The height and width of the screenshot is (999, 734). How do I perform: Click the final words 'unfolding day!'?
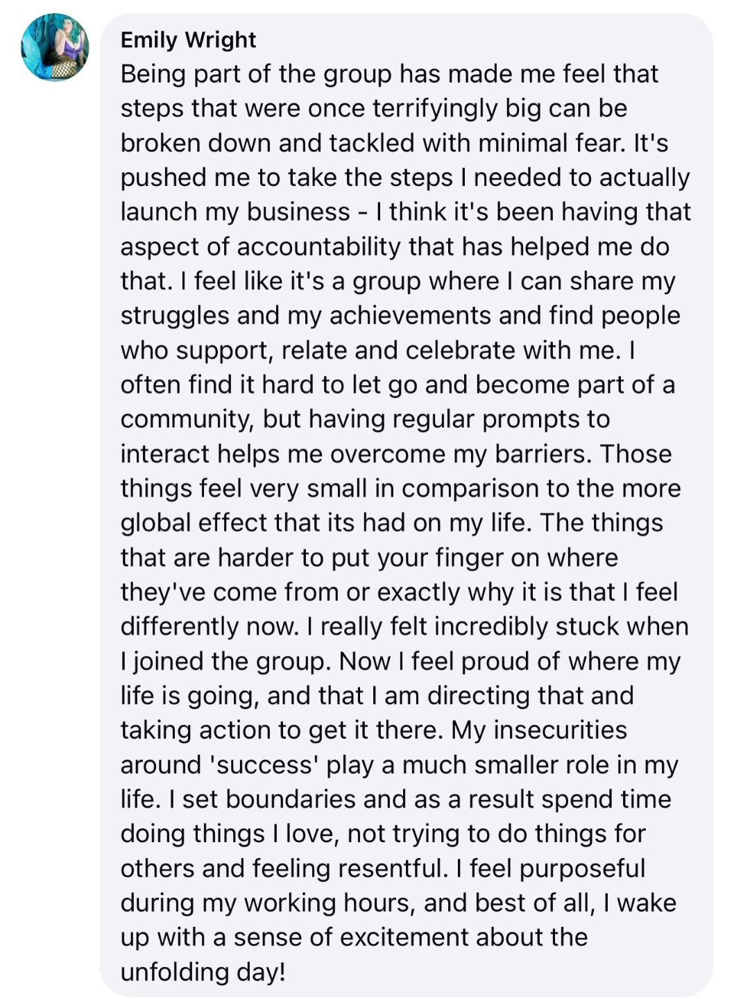203,972
